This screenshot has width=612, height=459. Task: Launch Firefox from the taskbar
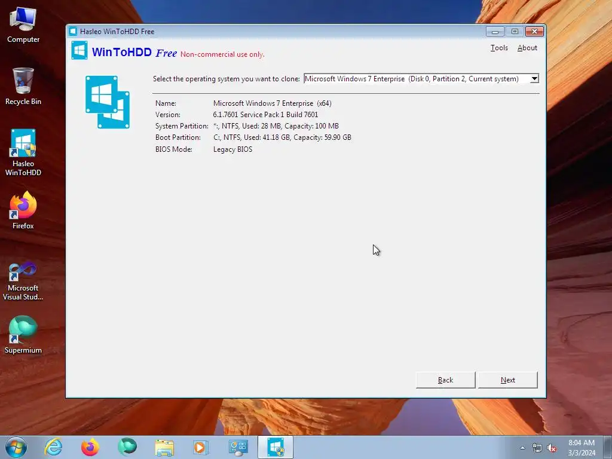(x=90, y=447)
